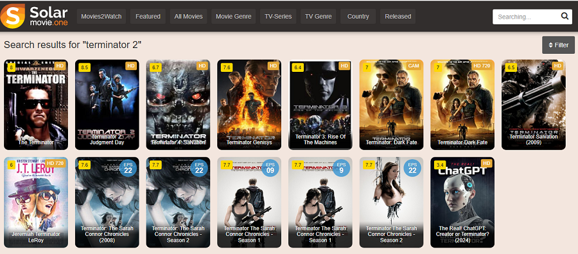Expand the Released menu
The height and width of the screenshot is (254, 578).
[x=398, y=17]
